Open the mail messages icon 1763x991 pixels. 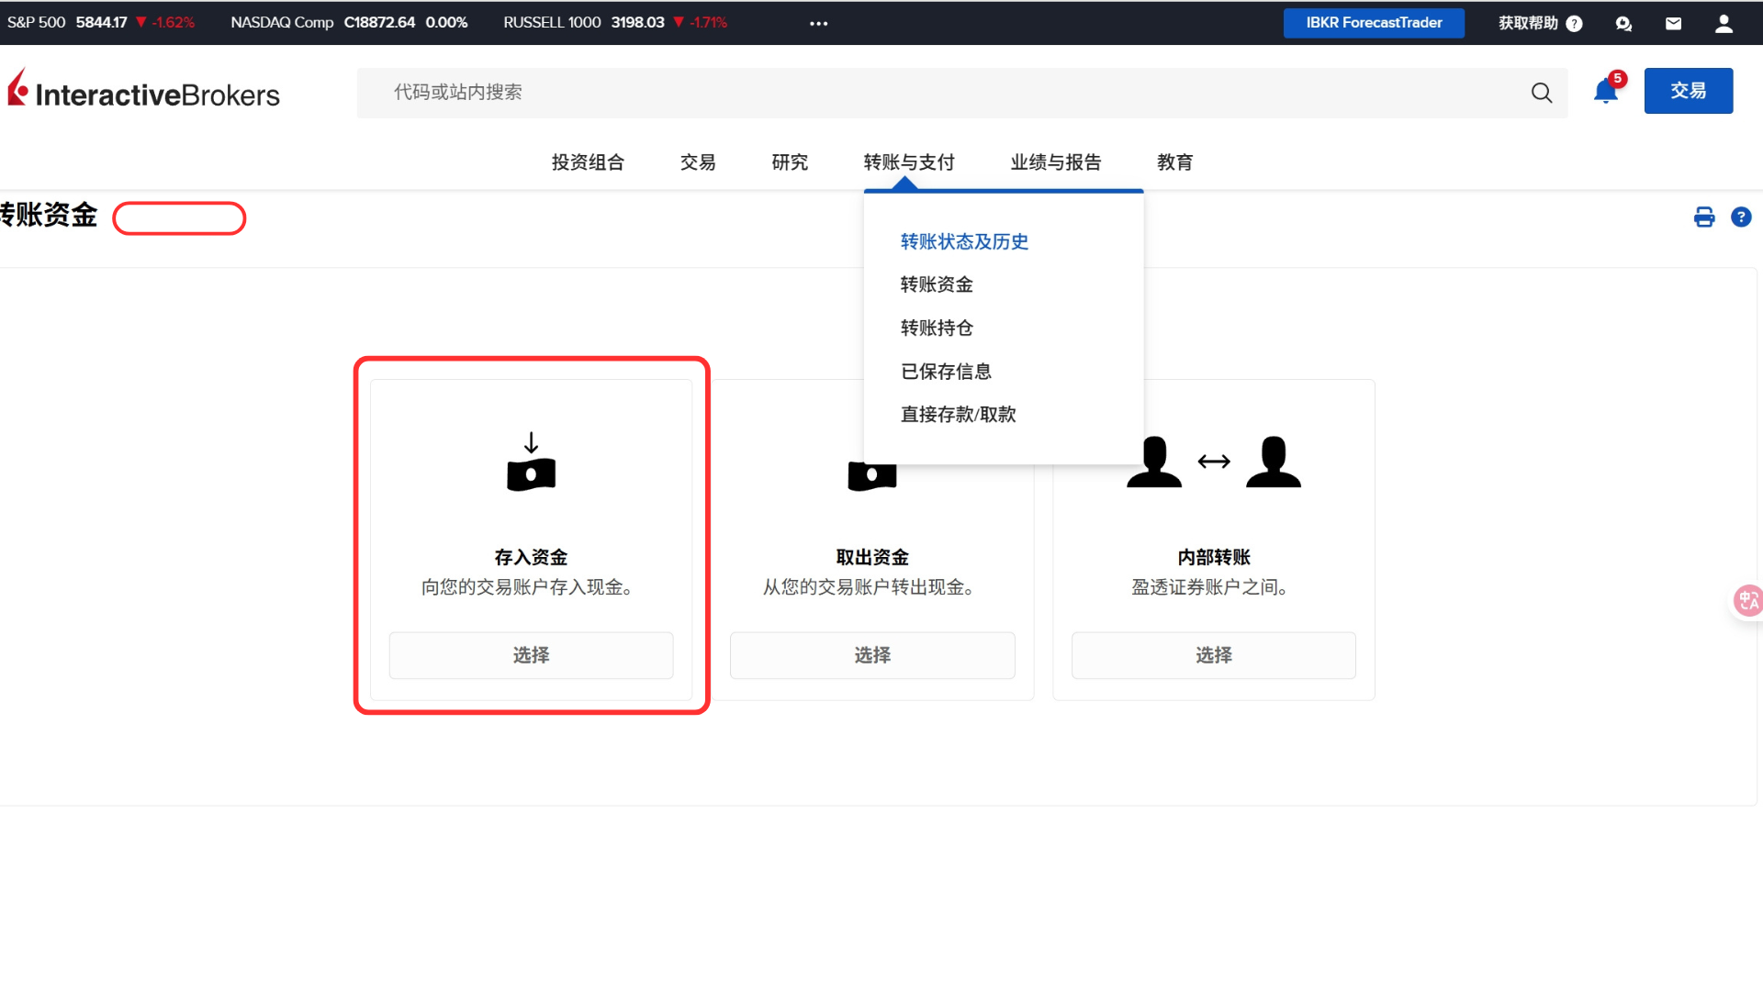(x=1673, y=24)
